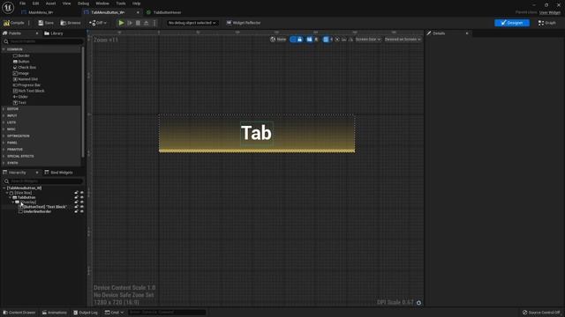Browse to asset in Content Browser
565x317 pixels.
click(x=71, y=23)
